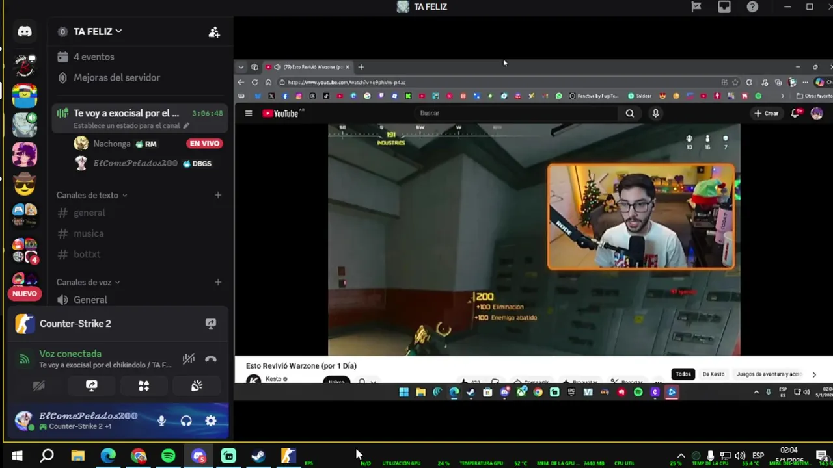This screenshot has width=833, height=468.
Task: Click the Juegos de aventura filter chip
Action: tap(769, 374)
